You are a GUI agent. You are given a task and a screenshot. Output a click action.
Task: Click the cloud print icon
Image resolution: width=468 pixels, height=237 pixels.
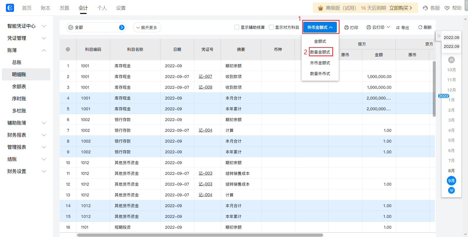(x=369, y=27)
